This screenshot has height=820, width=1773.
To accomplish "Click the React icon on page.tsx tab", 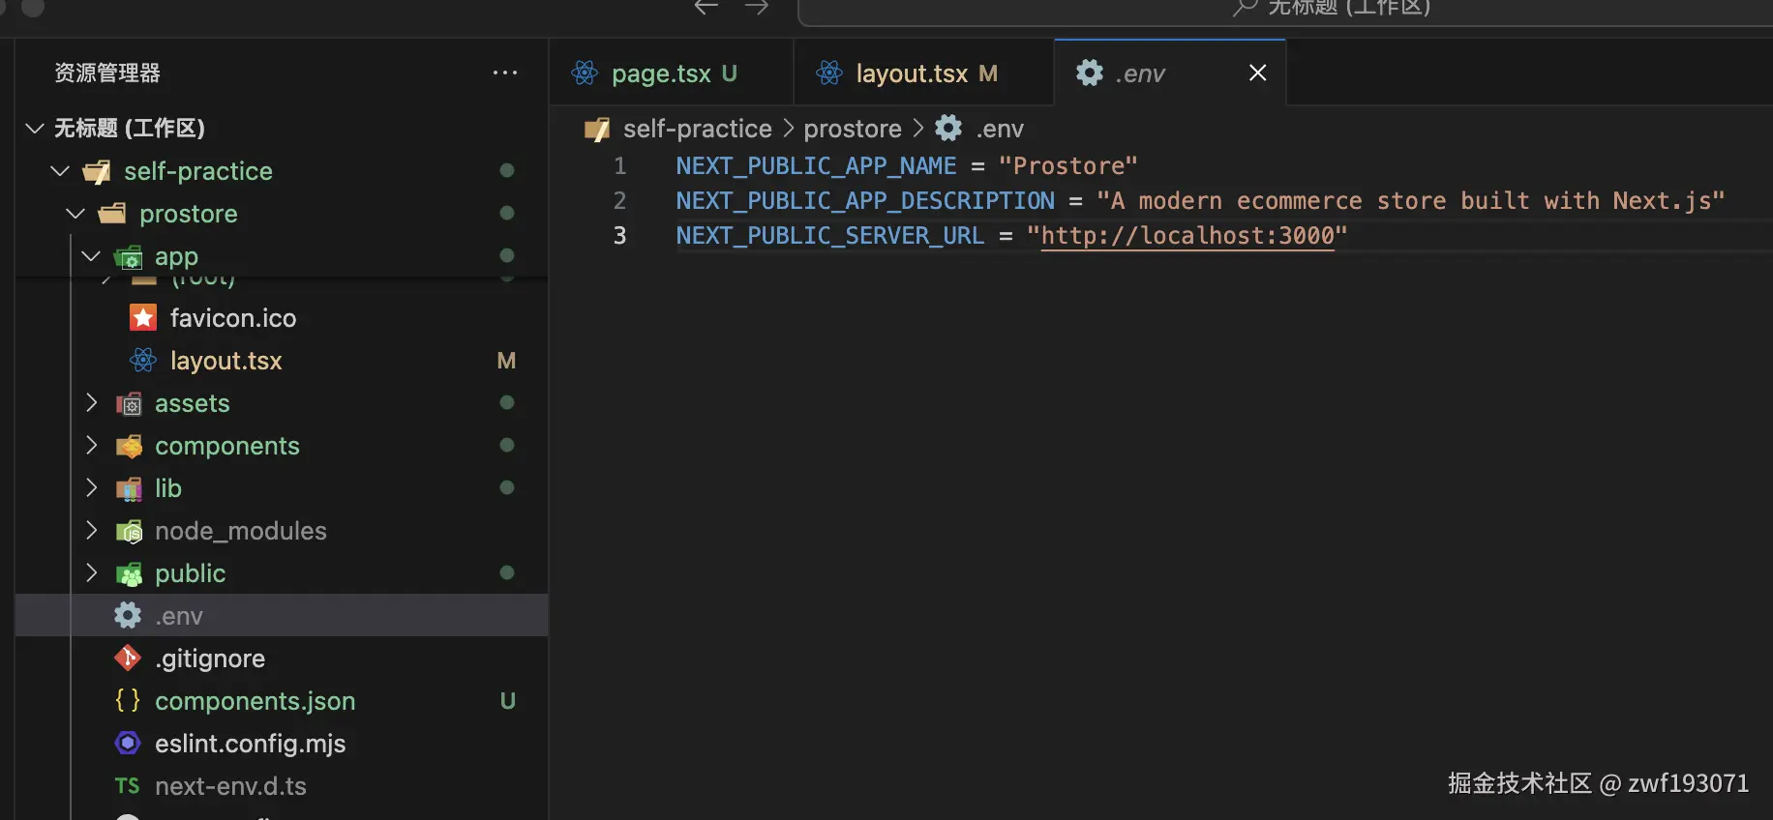I will point(585,73).
